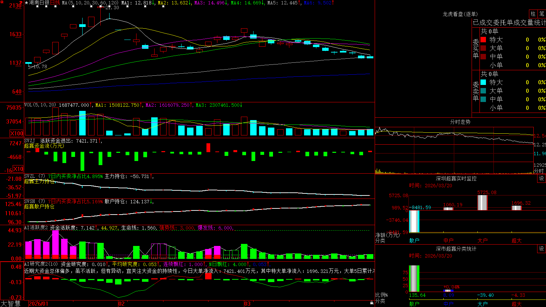Click the 深圳超赢实时监控 panel title

[x=456, y=178]
